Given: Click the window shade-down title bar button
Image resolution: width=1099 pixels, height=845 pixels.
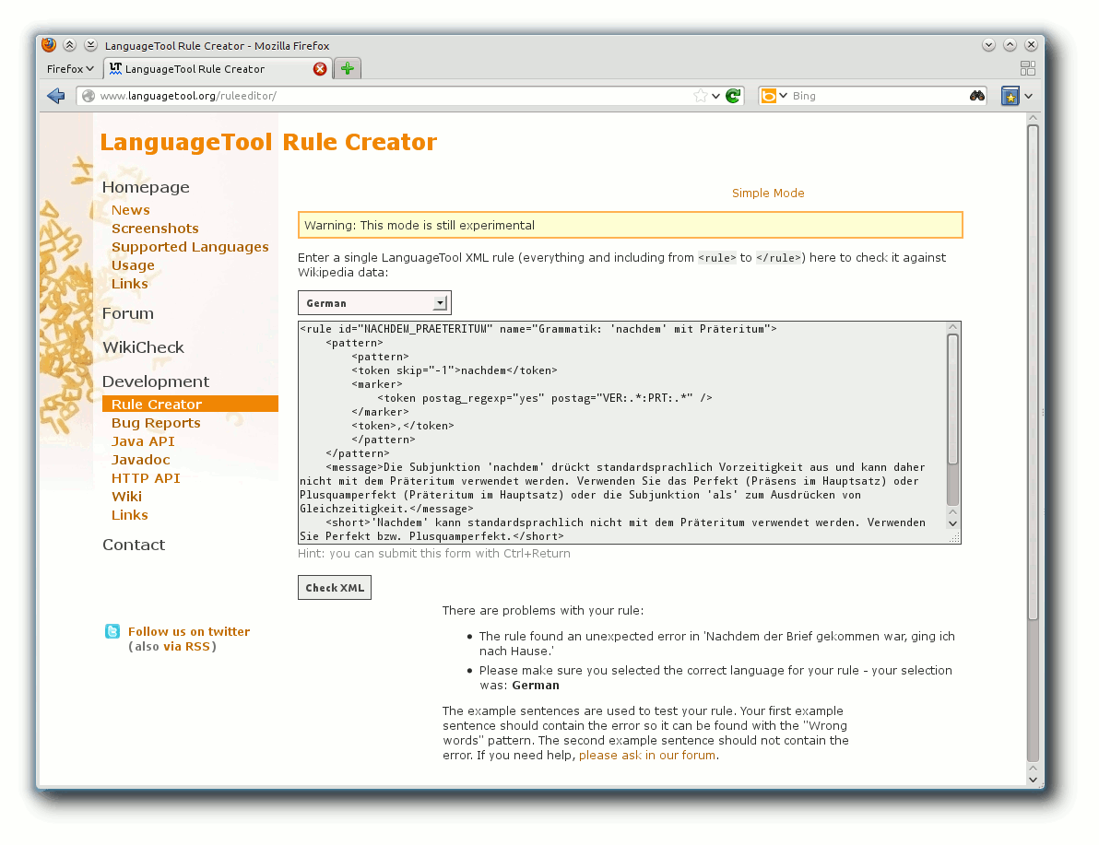Looking at the screenshot, I should pos(90,45).
